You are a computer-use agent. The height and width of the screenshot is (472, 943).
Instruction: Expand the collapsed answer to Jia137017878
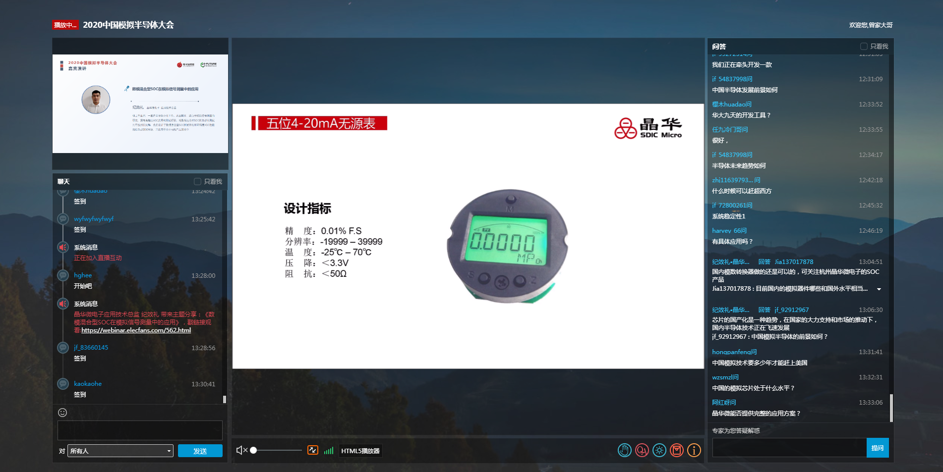point(879,289)
